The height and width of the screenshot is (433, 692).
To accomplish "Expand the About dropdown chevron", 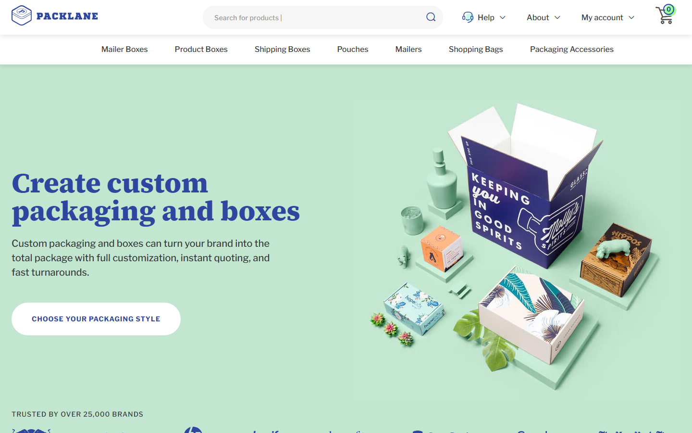I will [x=557, y=17].
